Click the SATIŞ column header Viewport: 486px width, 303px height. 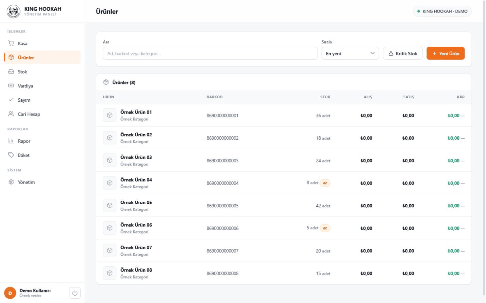pos(408,97)
